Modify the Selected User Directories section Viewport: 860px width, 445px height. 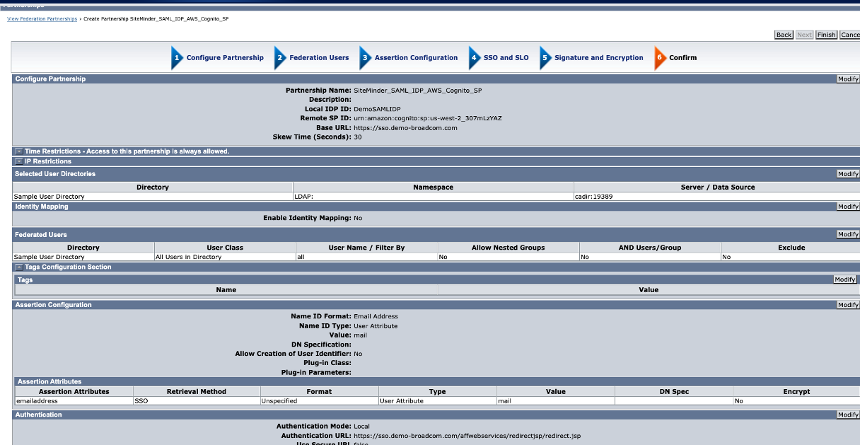[x=848, y=174]
